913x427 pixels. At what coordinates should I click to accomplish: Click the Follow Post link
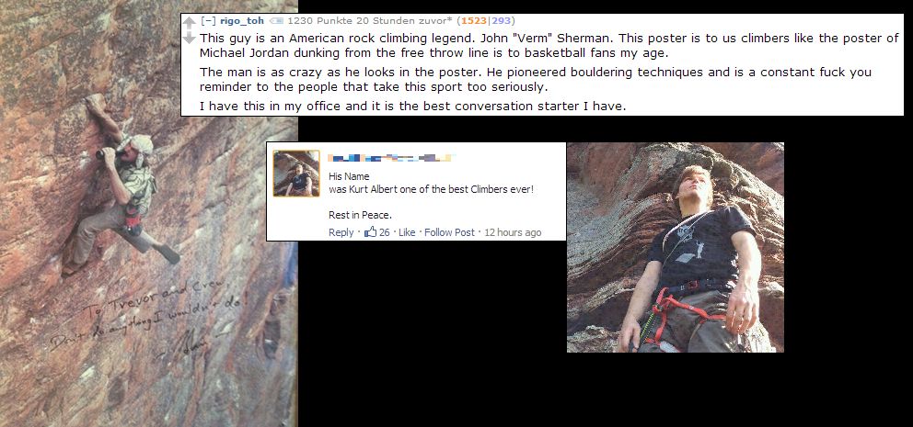(x=449, y=232)
